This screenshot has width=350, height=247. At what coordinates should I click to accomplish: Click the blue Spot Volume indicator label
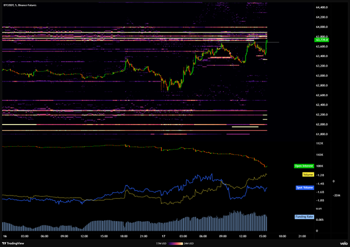point(305,187)
